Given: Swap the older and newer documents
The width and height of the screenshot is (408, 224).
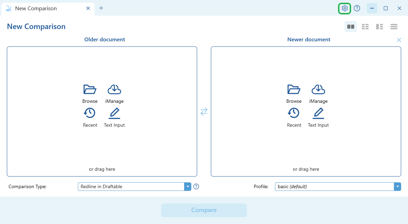Looking at the screenshot, I should tap(204, 111).
